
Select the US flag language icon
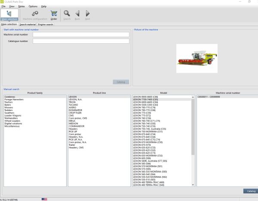point(44,199)
